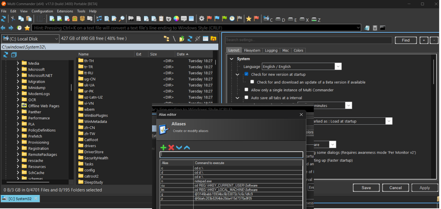
Task: Open the File menu
Action: point(4,11)
